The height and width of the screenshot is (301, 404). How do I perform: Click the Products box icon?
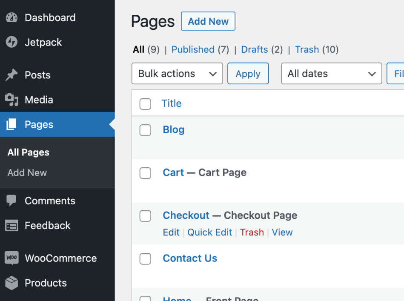click(x=11, y=283)
